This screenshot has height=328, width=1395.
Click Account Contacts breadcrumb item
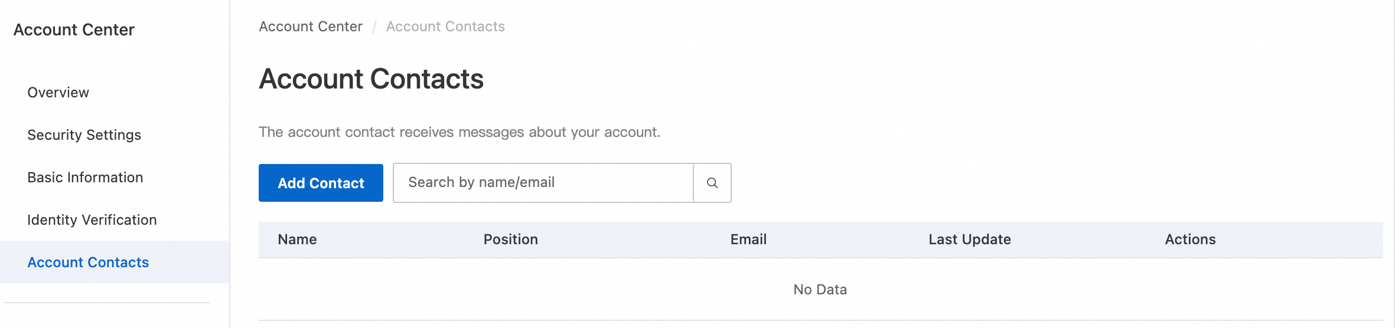(445, 27)
